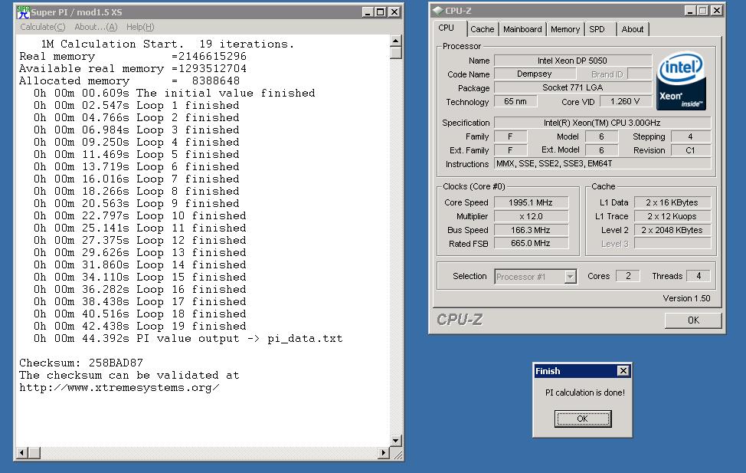Image resolution: width=746 pixels, height=473 pixels.
Task: Click OK in the Finish dialog
Action: coord(583,419)
